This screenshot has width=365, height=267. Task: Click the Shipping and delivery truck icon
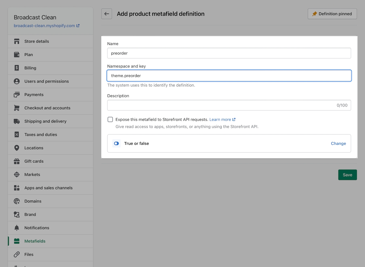pyautogui.click(x=17, y=121)
